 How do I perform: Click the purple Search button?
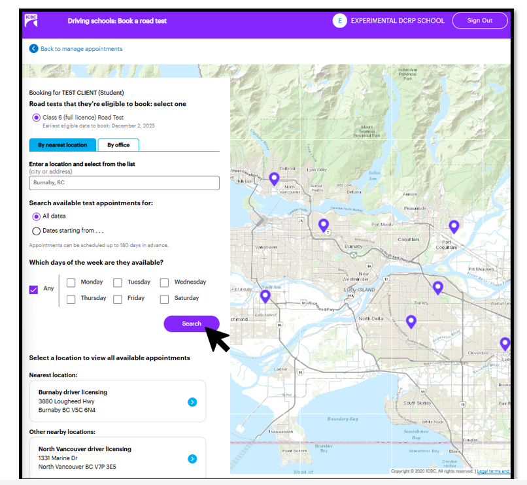tap(192, 324)
